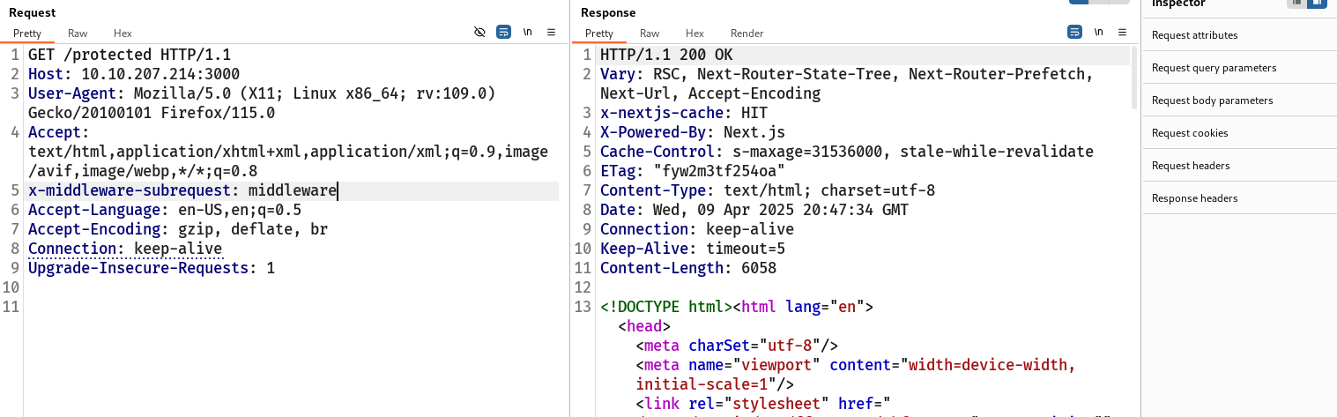Click the Response panel vertical scrollbar
Screen dimensions: 1337x417
[x=1133, y=79]
